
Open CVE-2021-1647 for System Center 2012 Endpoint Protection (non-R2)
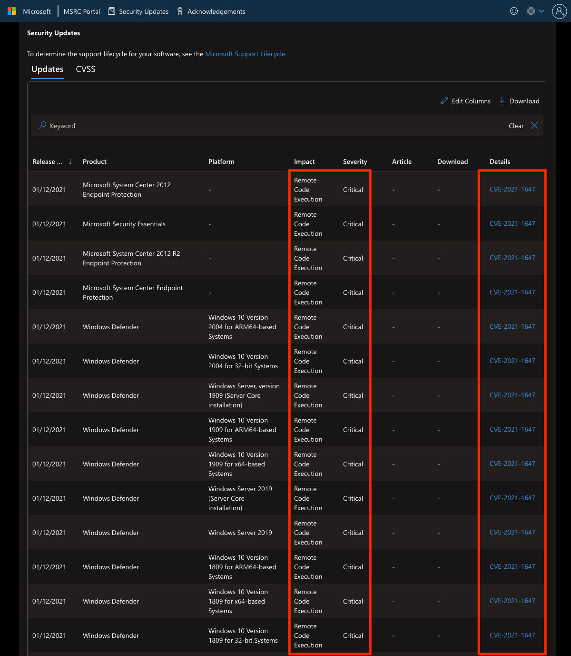[x=512, y=189]
